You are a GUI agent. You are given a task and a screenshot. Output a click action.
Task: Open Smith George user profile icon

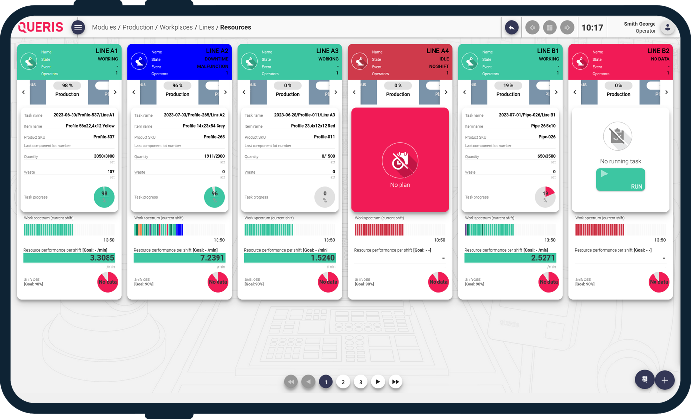(x=667, y=28)
